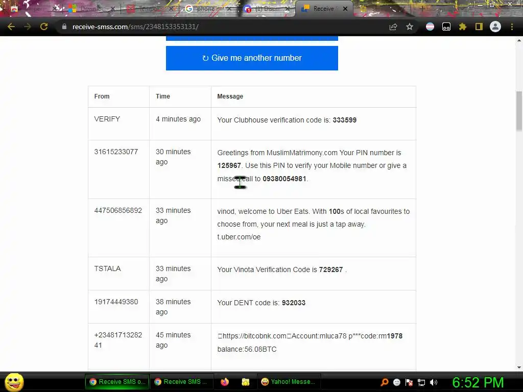Click the scrollbar down arrow
523x392 pixels.
click(519, 367)
